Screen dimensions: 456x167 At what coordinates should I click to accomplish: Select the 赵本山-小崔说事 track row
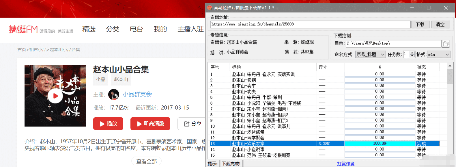pyautogui.click(x=324, y=149)
